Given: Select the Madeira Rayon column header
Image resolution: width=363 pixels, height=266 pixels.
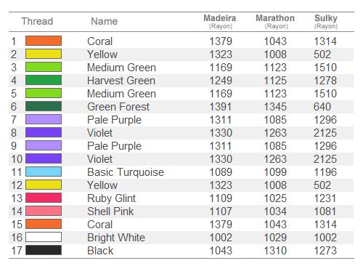Looking at the screenshot, I should [220, 21].
